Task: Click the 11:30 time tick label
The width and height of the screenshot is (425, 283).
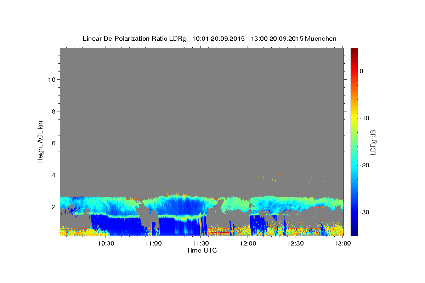Action: (200, 243)
